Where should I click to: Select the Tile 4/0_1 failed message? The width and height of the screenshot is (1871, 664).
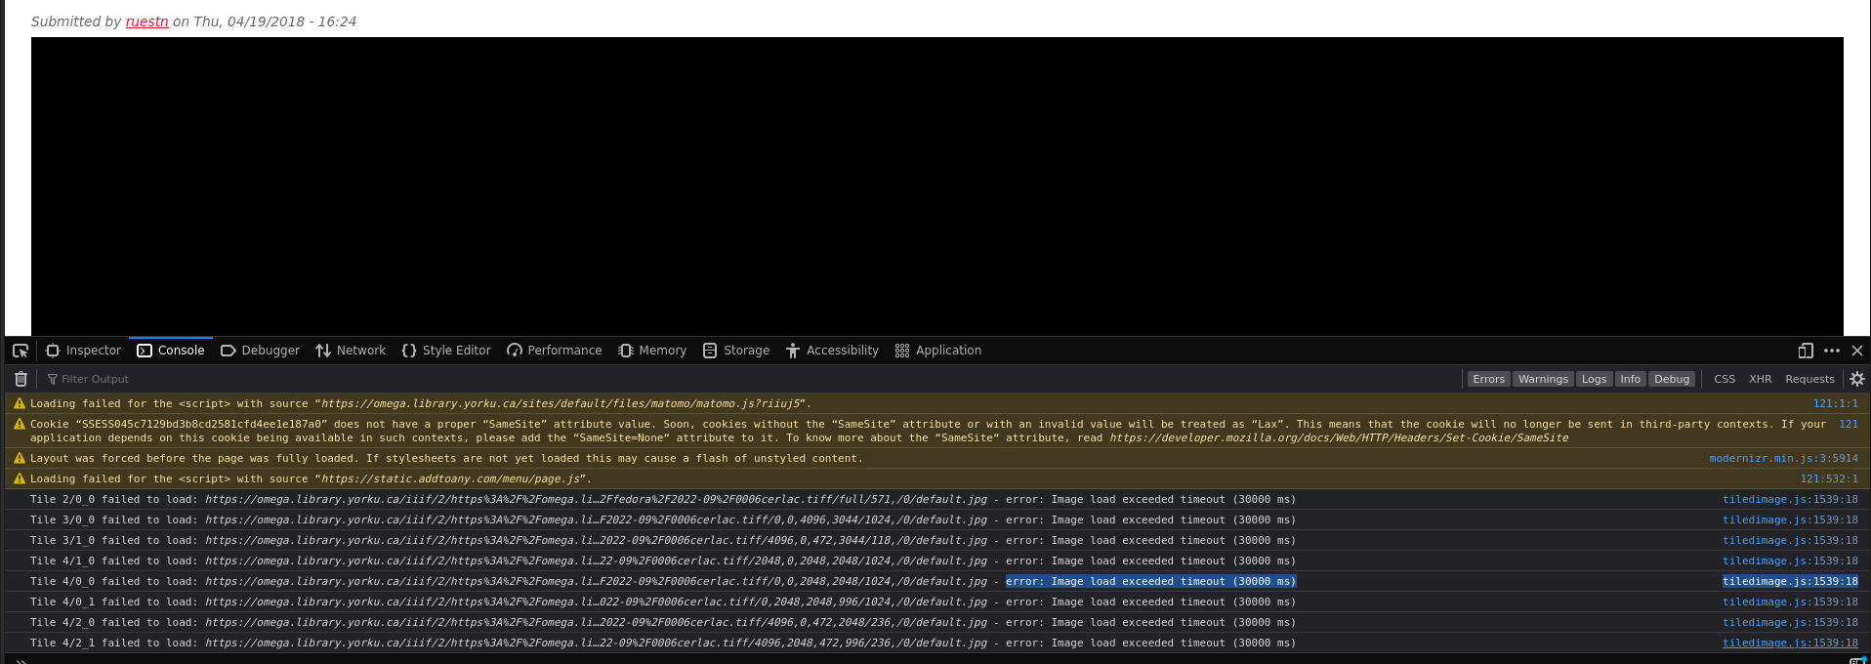pyautogui.click(x=663, y=602)
